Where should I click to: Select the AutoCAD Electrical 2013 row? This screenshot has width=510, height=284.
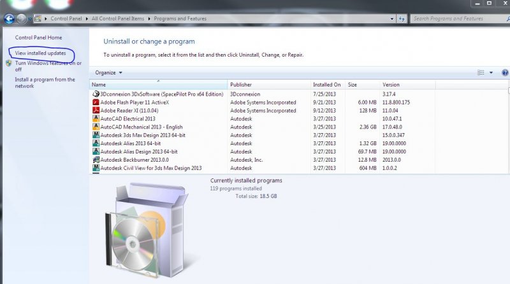[128, 118]
